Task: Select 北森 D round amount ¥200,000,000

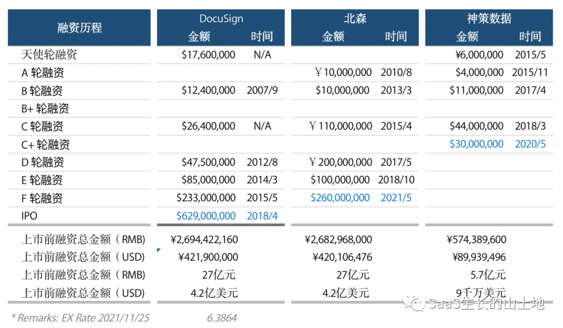Action: pyautogui.click(x=340, y=162)
